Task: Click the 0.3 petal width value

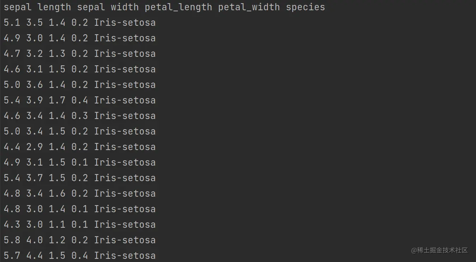Action: [80, 116]
